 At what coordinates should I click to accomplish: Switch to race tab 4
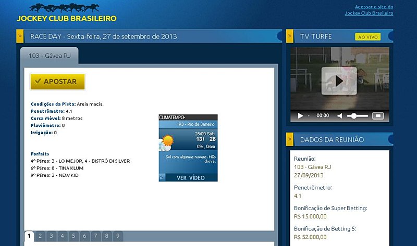tap(62, 236)
